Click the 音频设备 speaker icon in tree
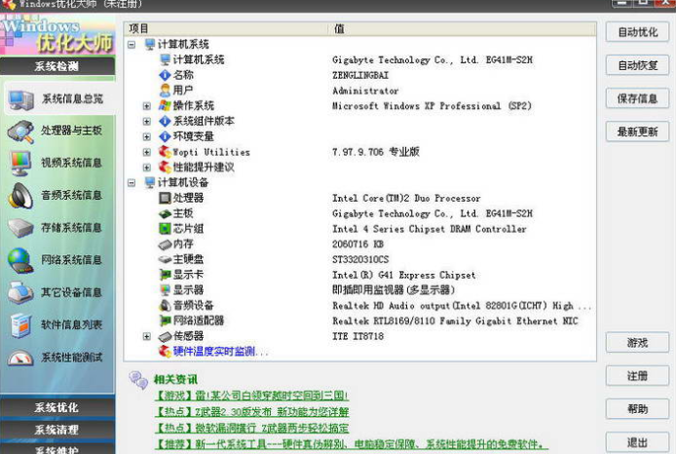This screenshot has width=676, height=454. pyautogui.click(x=165, y=306)
